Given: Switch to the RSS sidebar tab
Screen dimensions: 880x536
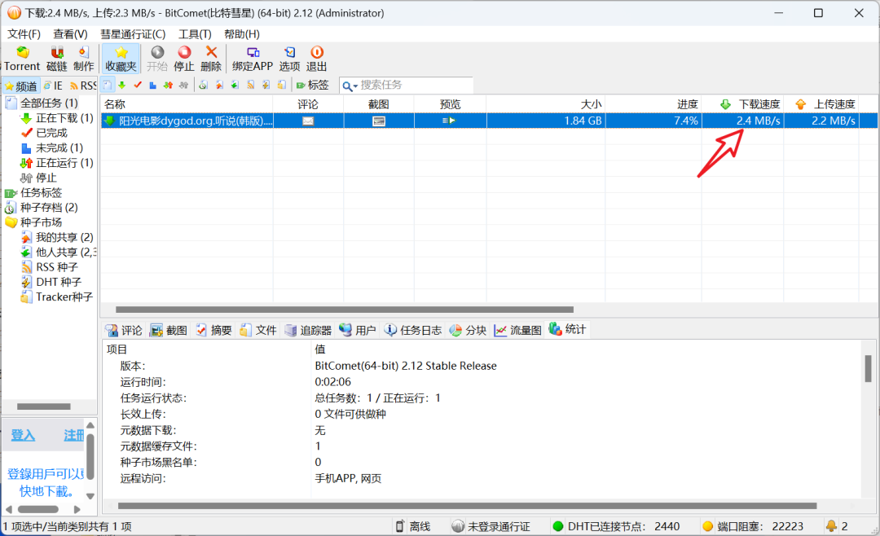Looking at the screenshot, I should tap(82, 86).
